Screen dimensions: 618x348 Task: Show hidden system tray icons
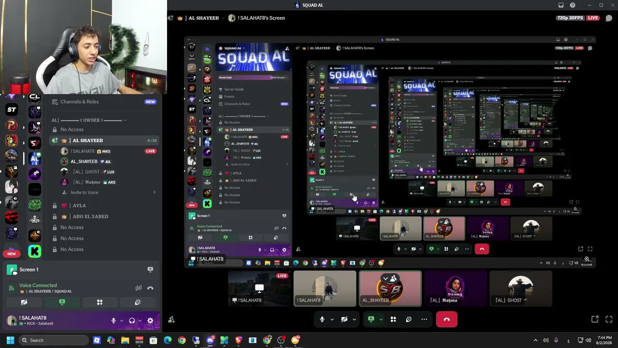pyautogui.click(x=535, y=340)
